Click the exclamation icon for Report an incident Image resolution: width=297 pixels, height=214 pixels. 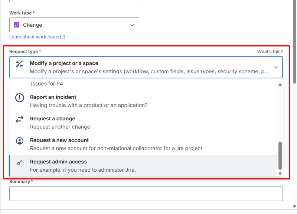pyautogui.click(x=19, y=98)
